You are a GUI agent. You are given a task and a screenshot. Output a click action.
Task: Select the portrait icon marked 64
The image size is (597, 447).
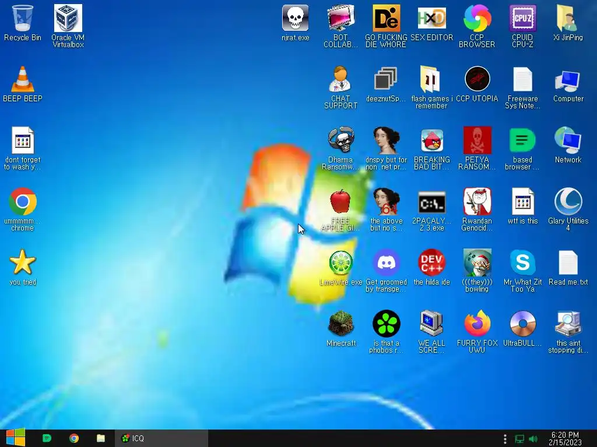[x=386, y=201]
